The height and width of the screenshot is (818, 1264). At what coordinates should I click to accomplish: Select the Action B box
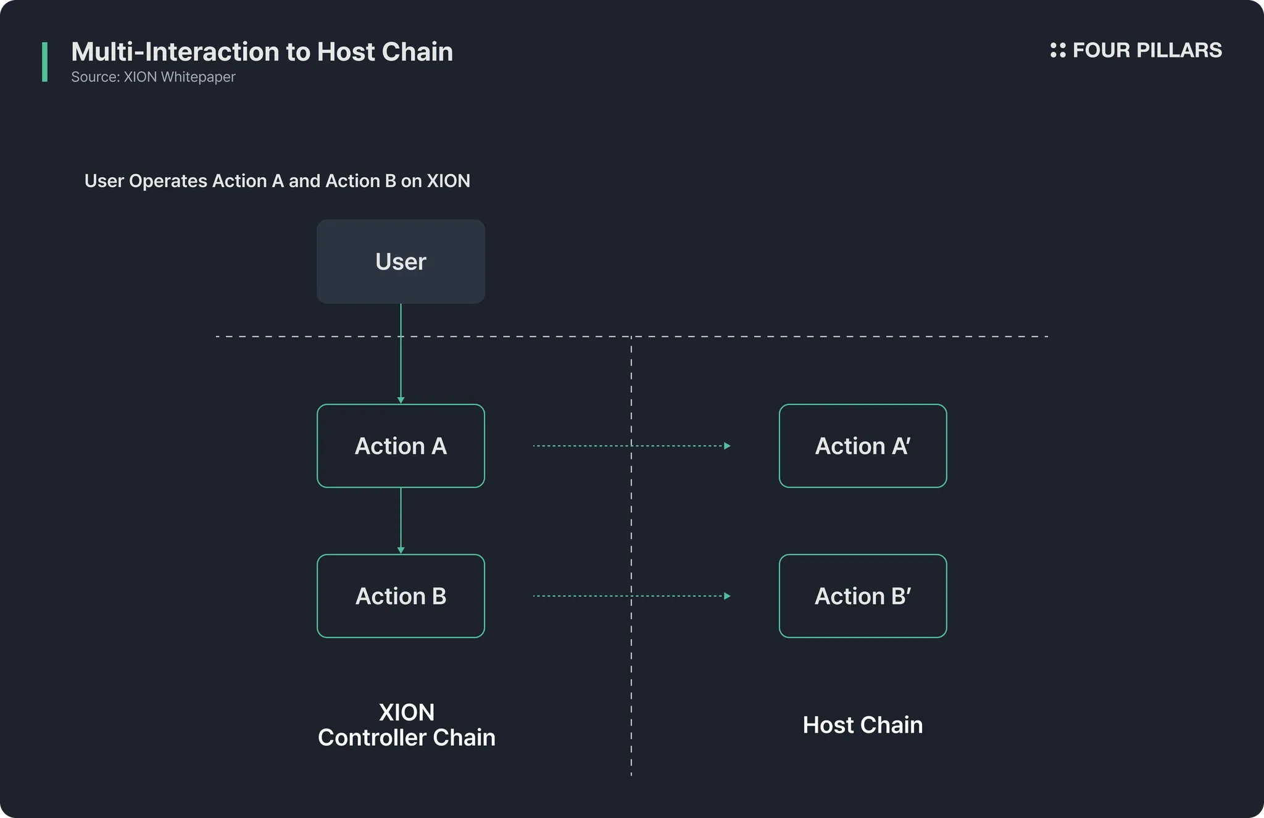401,596
